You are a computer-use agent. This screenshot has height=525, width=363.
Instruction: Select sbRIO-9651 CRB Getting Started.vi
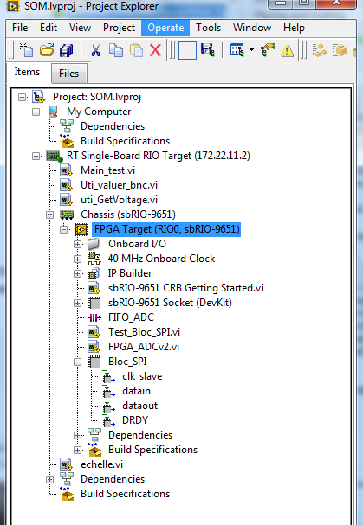(x=185, y=288)
